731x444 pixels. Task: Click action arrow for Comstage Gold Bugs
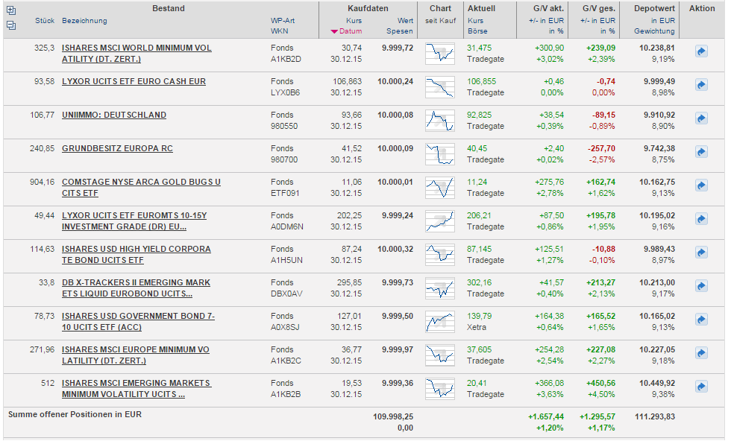701,186
